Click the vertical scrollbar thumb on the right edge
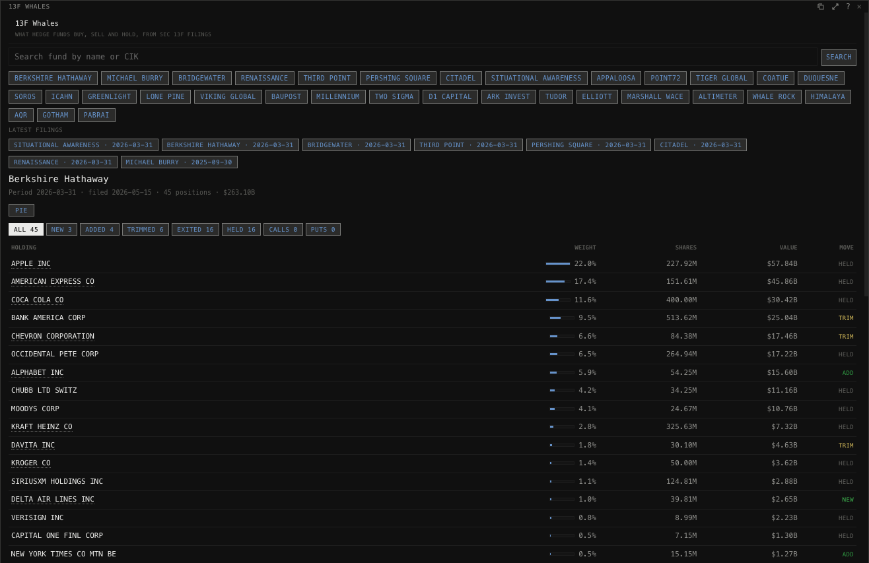869x563 pixels. click(866, 155)
